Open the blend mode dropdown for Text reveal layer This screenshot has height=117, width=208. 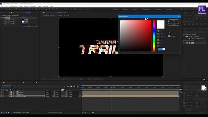click(48, 96)
